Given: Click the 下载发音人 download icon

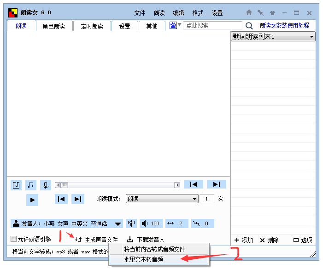Looking at the screenshot, I should [x=130, y=240].
